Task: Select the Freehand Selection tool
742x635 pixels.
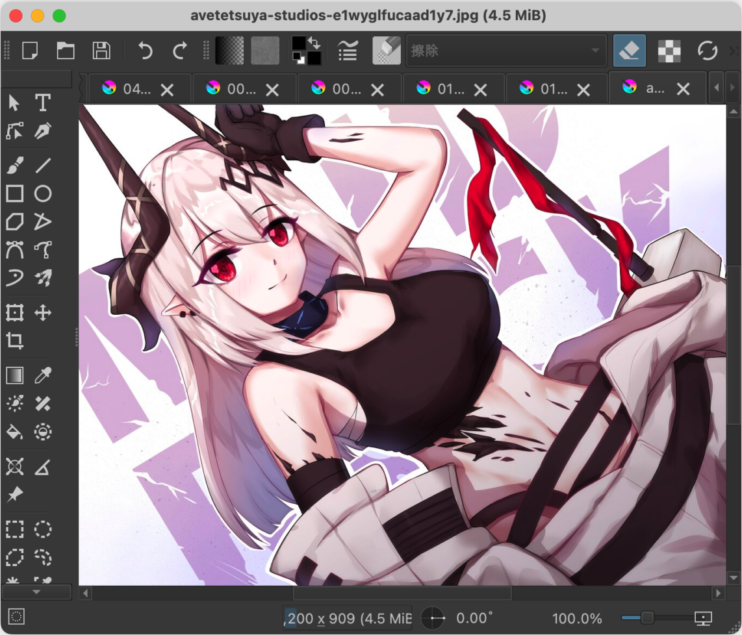Action: (x=43, y=558)
